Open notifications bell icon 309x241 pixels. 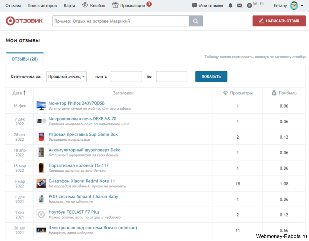click(230, 5)
